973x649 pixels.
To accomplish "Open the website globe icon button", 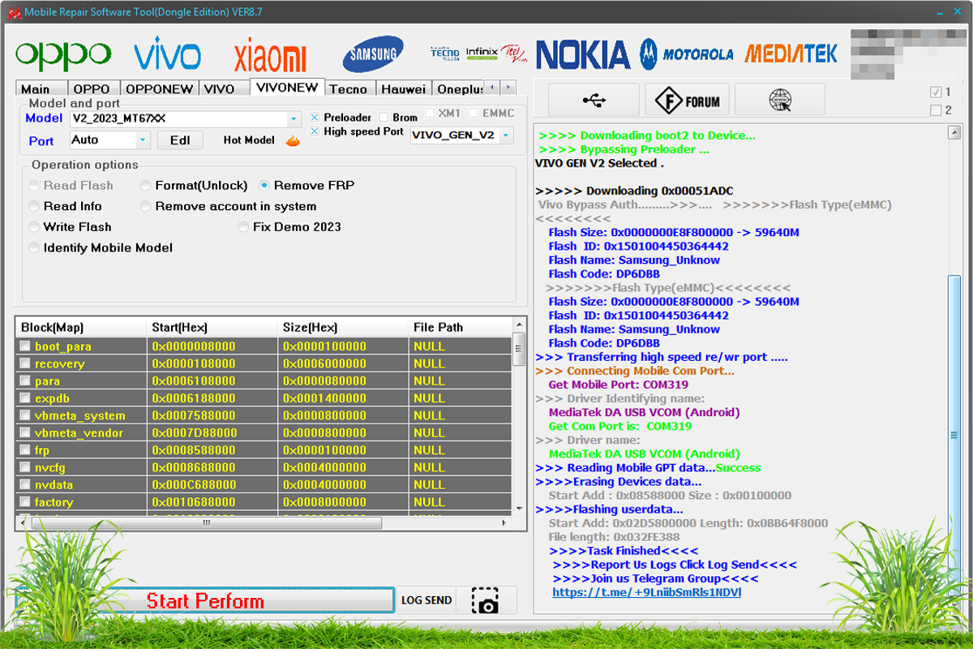I will (x=780, y=100).
